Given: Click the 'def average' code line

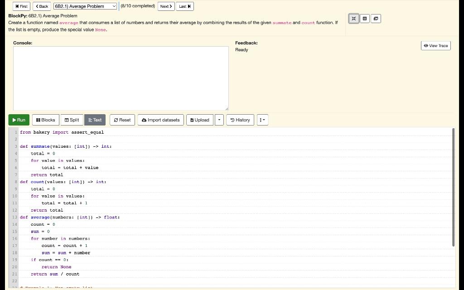Looking at the screenshot, I should coord(70,217).
